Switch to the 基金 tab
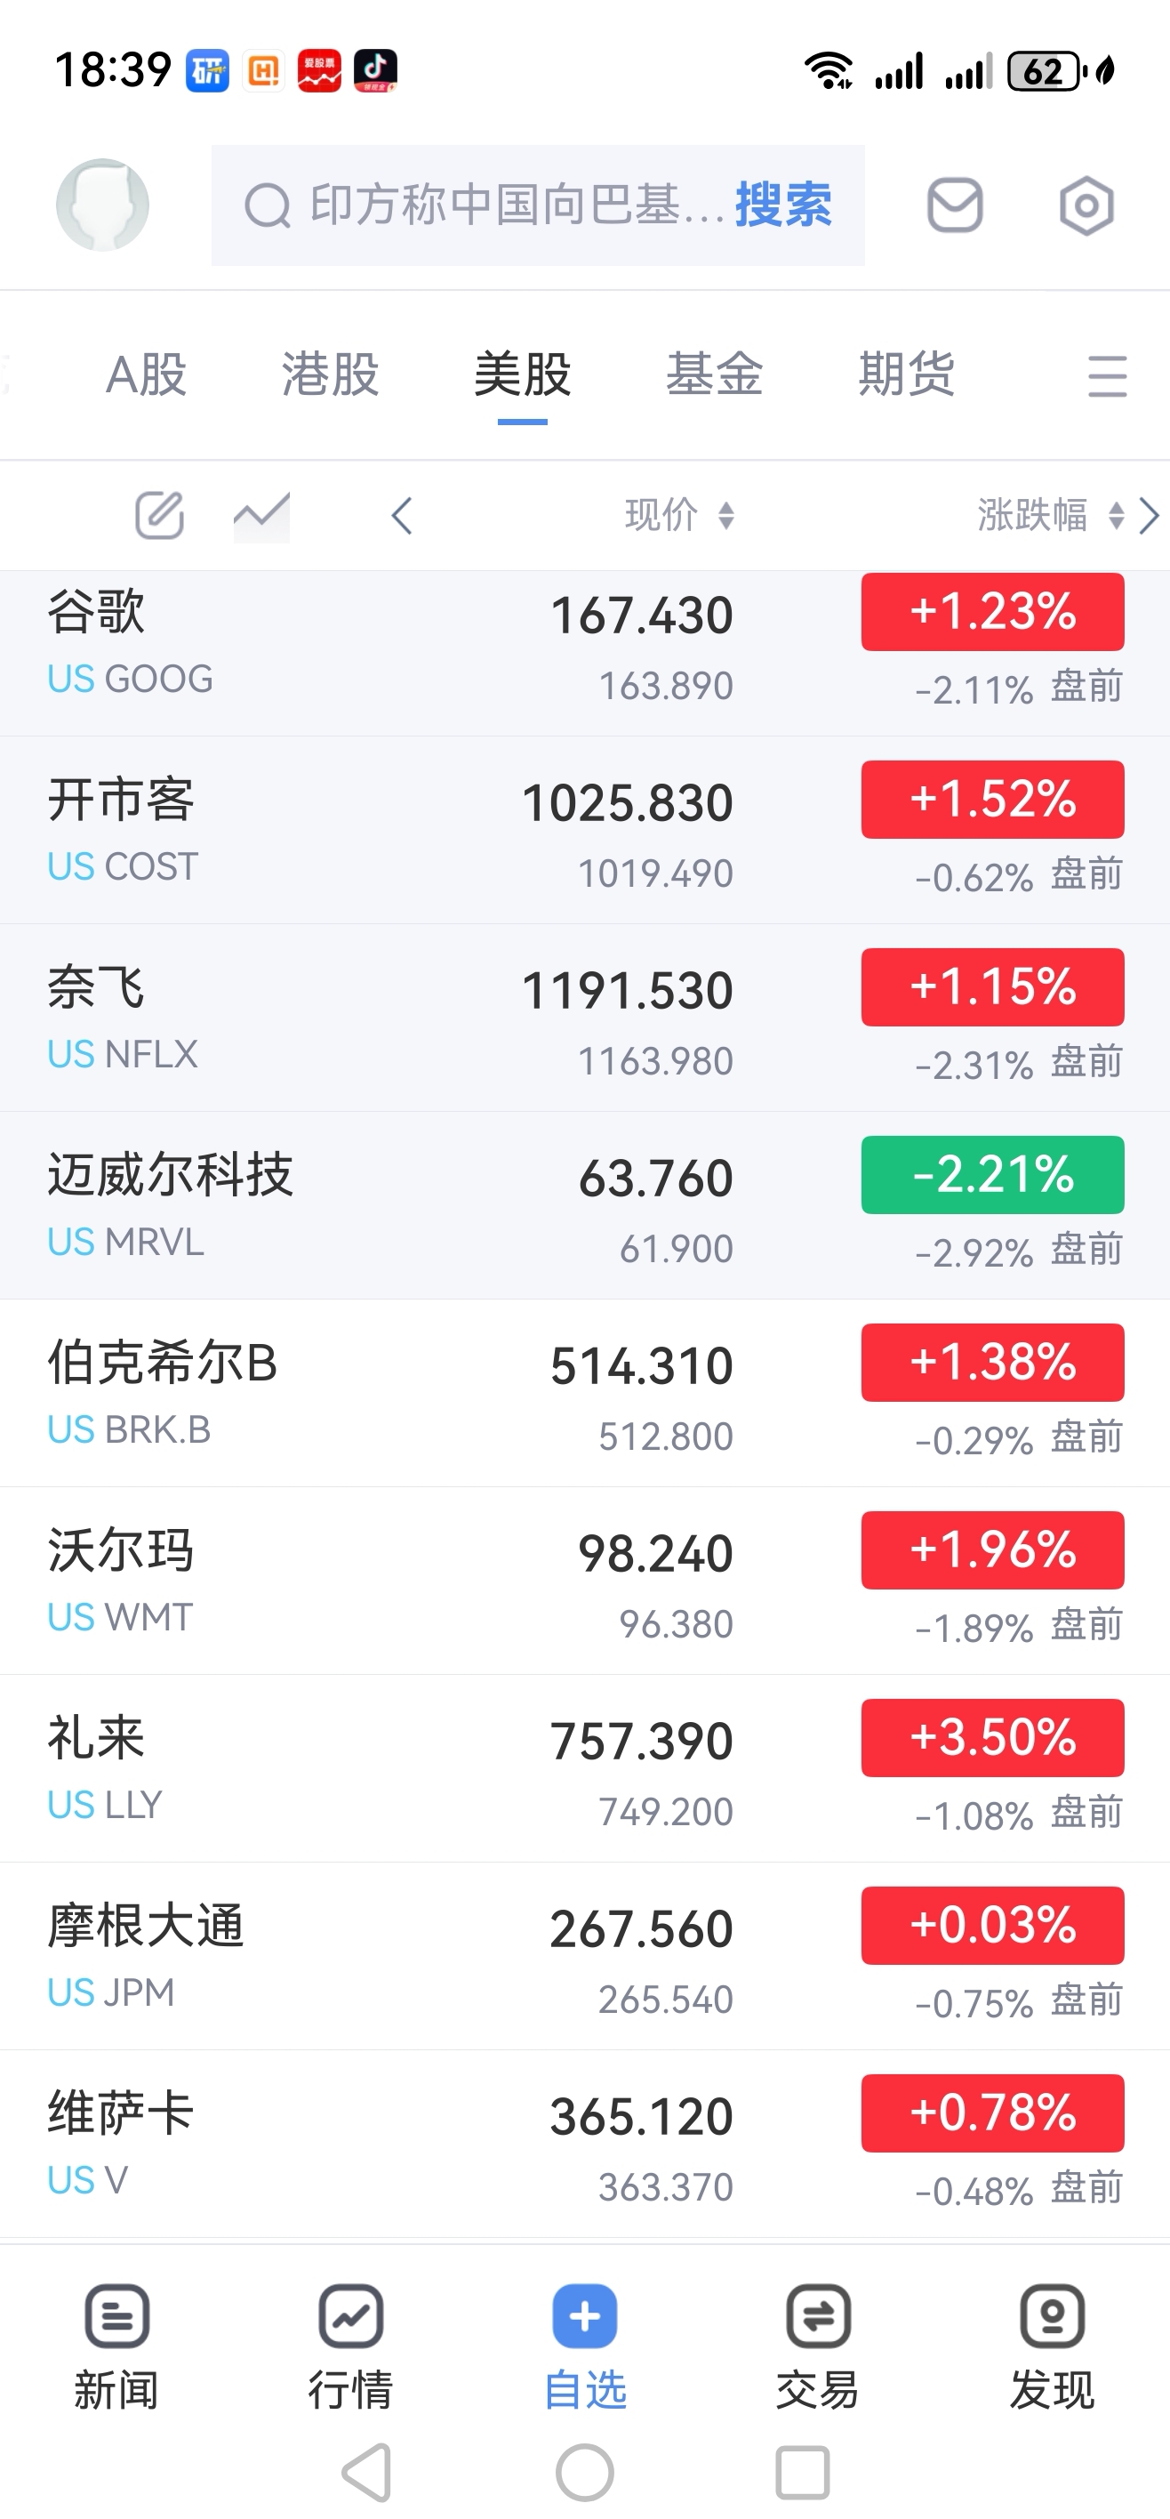The height and width of the screenshot is (2519, 1170). tap(715, 374)
